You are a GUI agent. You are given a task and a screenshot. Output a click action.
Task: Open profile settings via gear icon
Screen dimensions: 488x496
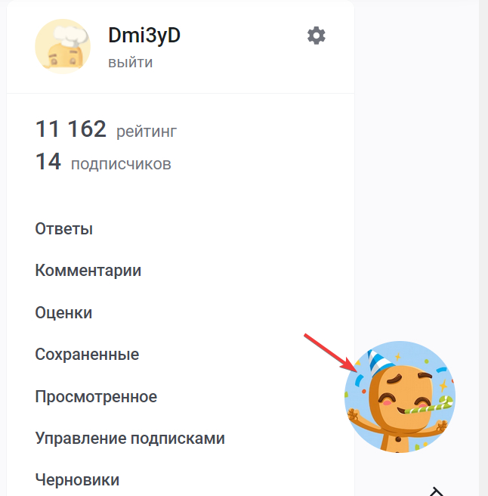click(x=317, y=36)
